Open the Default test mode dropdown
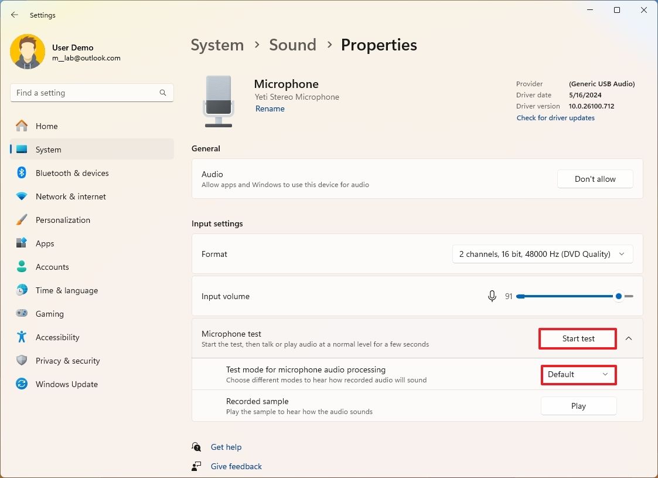The height and width of the screenshot is (478, 658). point(578,375)
